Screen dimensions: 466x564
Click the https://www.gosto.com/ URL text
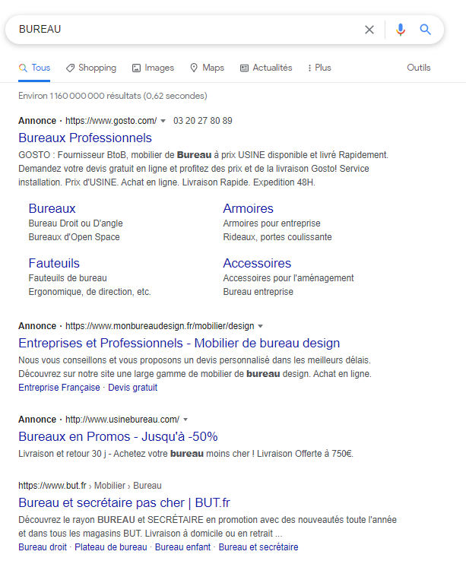[111, 121]
